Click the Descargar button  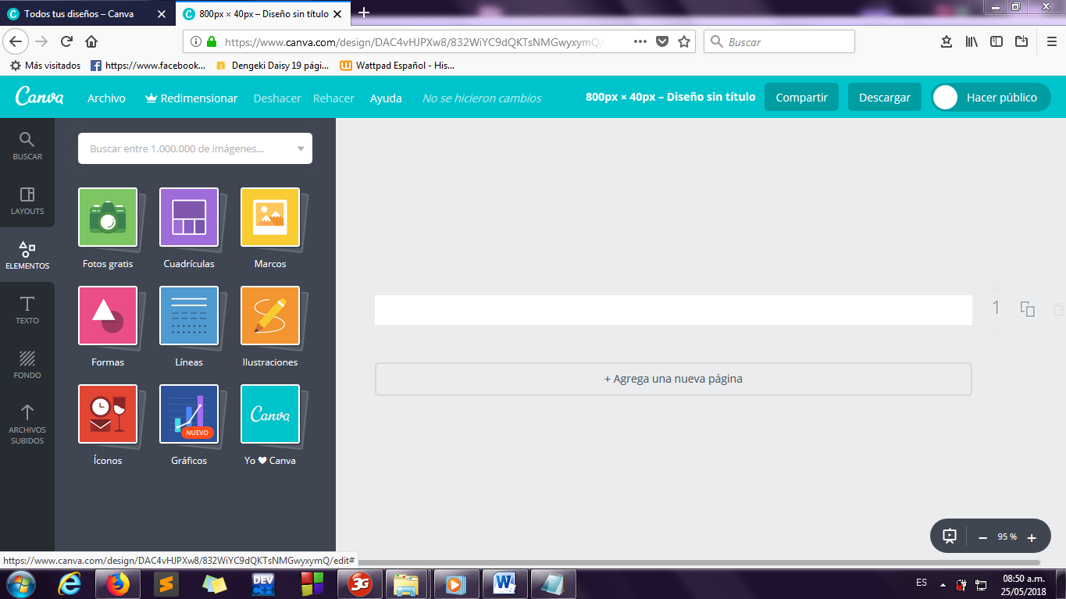click(x=885, y=98)
